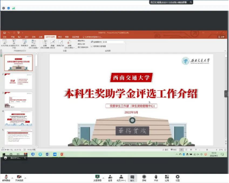
Task: Click the green share screen icon
Action: [98, 178]
